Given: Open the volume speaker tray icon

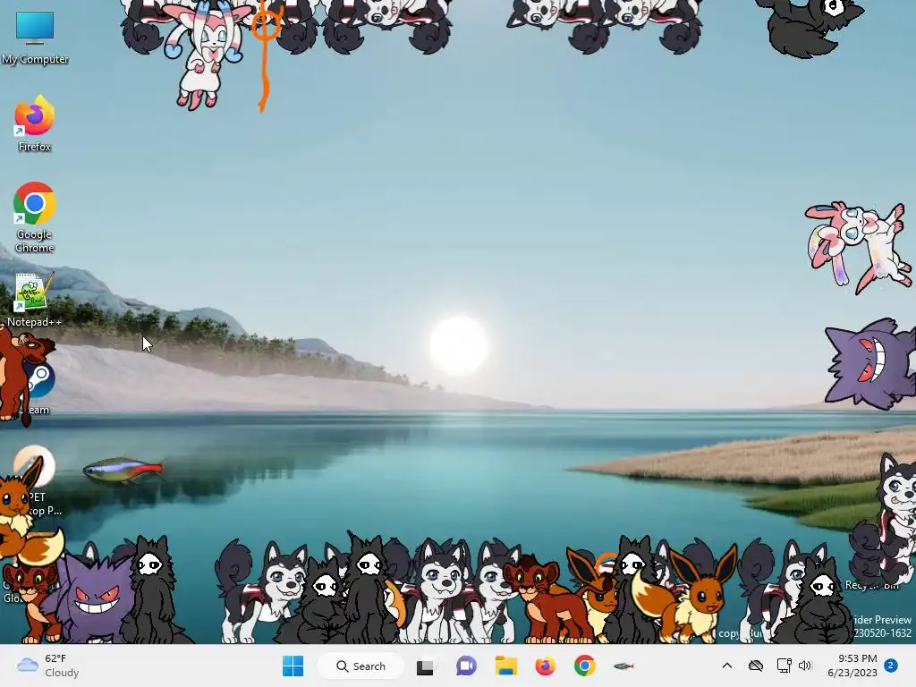Looking at the screenshot, I should [x=805, y=666].
